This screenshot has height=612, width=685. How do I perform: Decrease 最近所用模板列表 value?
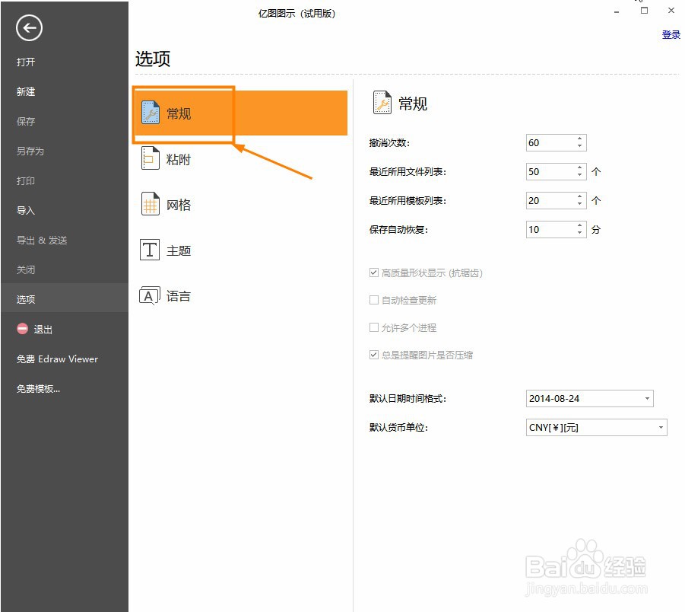click(579, 204)
